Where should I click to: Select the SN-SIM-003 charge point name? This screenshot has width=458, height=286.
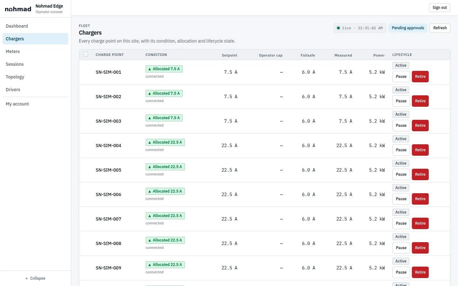click(x=108, y=121)
